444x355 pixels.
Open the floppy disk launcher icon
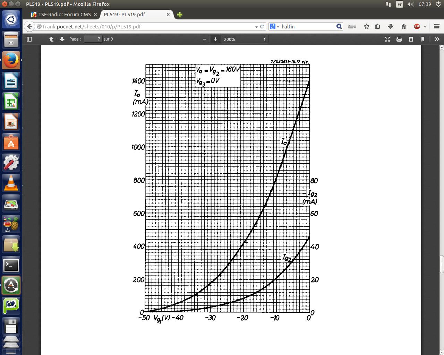pos(11,326)
